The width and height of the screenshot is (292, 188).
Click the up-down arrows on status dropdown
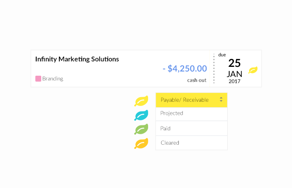click(221, 99)
